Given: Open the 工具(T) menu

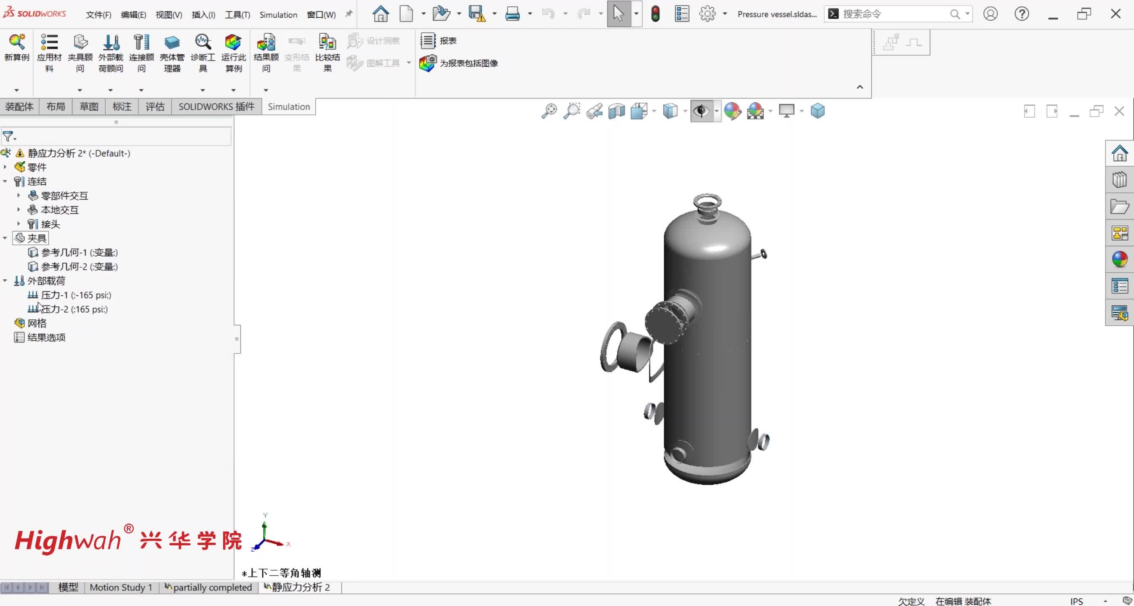Looking at the screenshot, I should 237,15.
